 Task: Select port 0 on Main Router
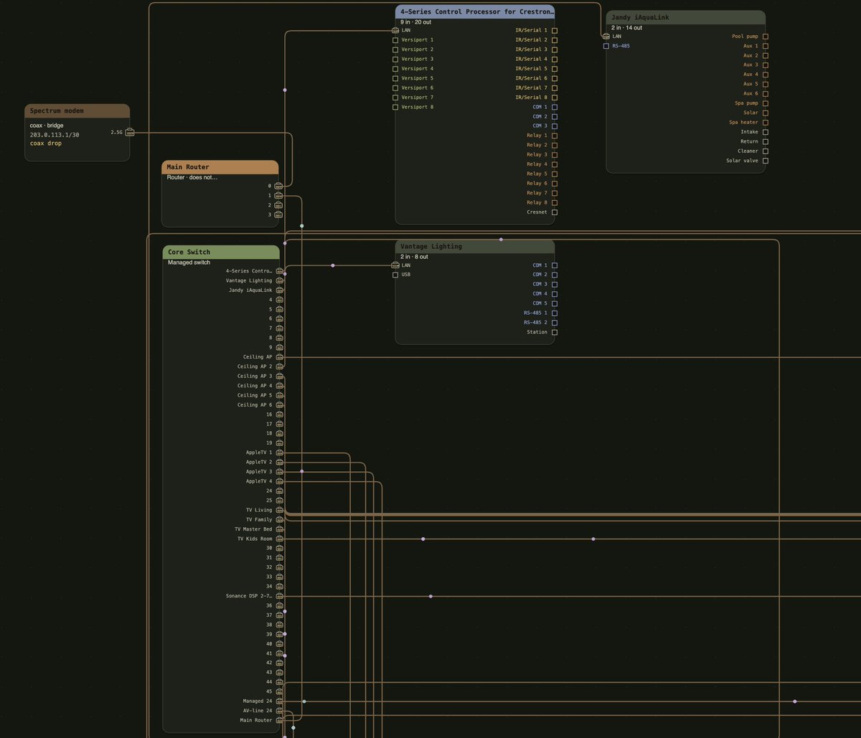pos(279,186)
